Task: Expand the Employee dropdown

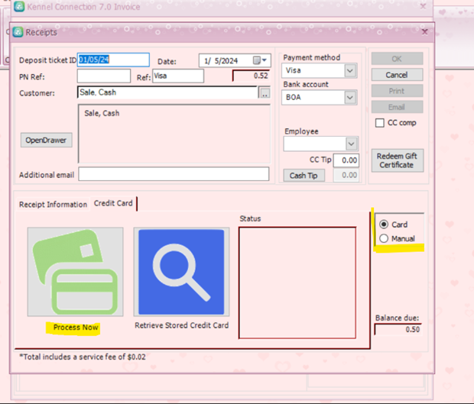Action: [x=351, y=144]
